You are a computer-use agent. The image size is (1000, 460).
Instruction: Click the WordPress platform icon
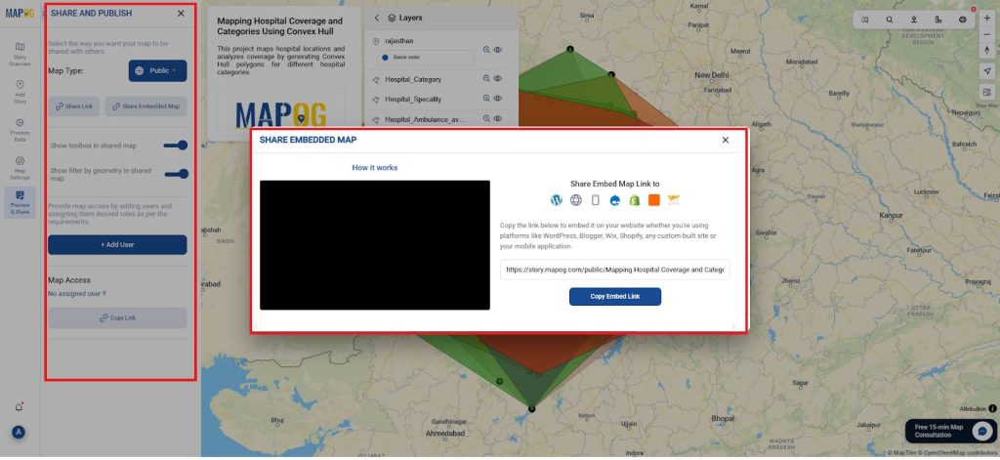557,200
